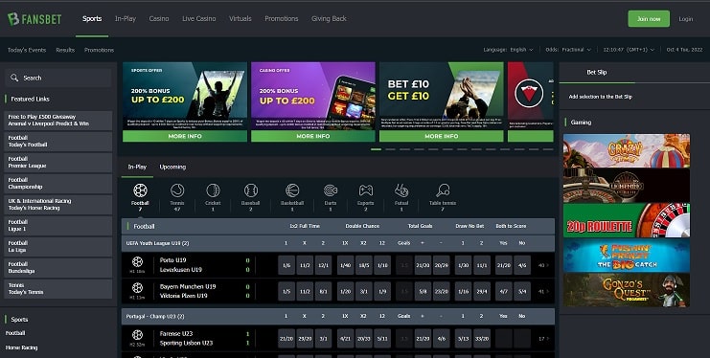Open Promotions link in the sub-navigation

[99, 50]
